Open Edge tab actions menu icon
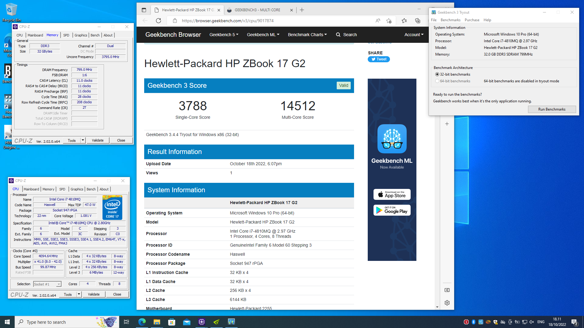 pyautogui.click(x=144, y=10)
